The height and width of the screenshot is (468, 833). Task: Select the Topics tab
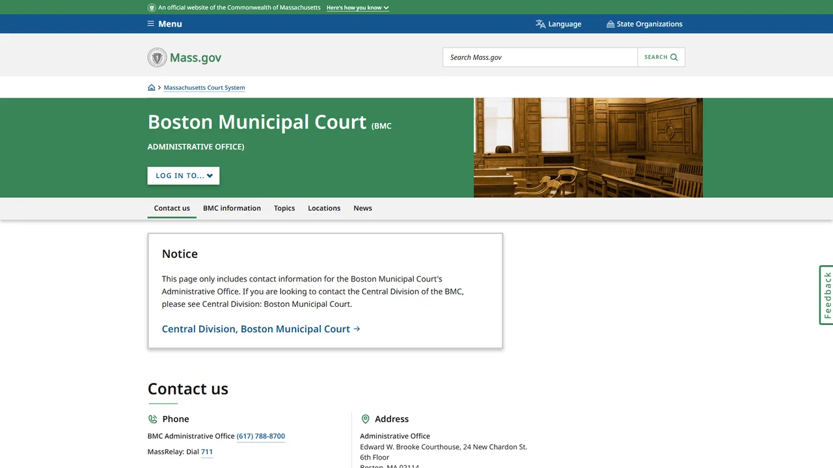click(284, 208)
